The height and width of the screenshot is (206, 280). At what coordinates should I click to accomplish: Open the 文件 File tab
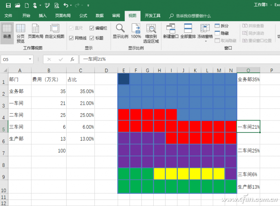(8, 16)
